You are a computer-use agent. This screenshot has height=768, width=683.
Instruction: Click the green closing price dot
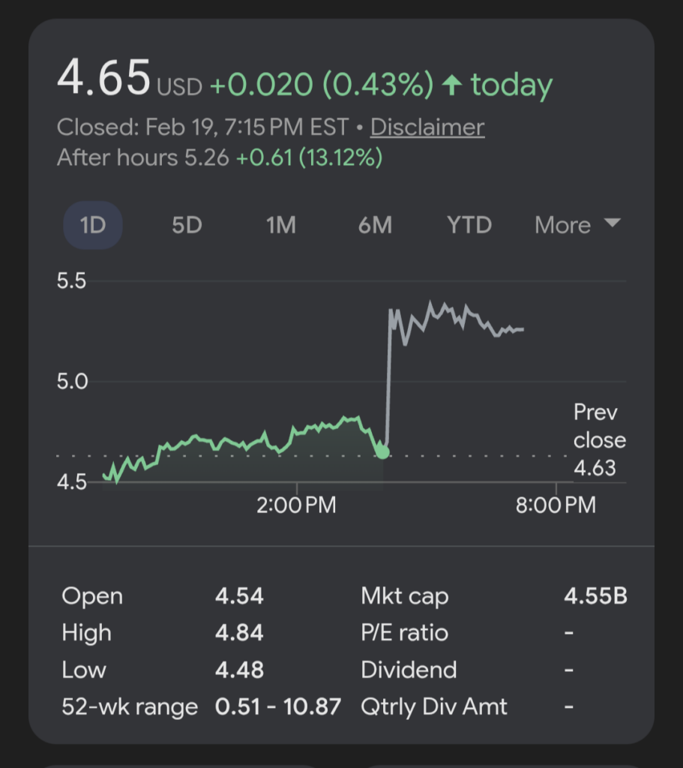pos(382,451)
